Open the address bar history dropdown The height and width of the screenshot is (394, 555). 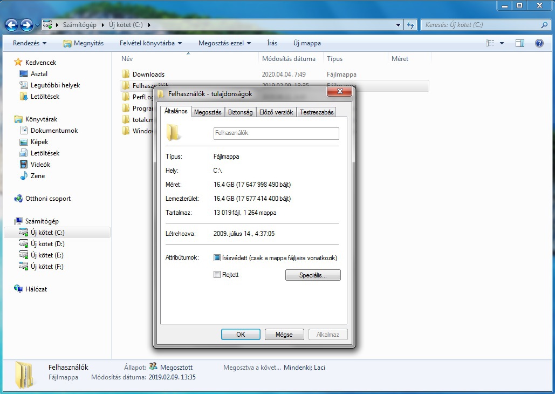click(x=398, y=25)
